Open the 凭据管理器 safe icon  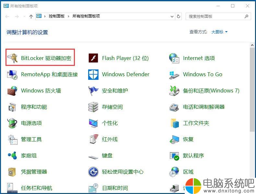(x=12, y=172)
